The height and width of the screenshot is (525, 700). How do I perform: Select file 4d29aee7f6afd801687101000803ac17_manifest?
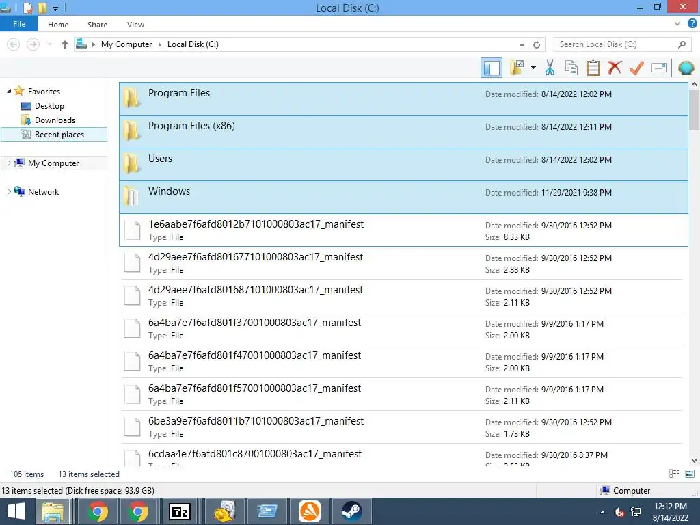coord(402,295)
